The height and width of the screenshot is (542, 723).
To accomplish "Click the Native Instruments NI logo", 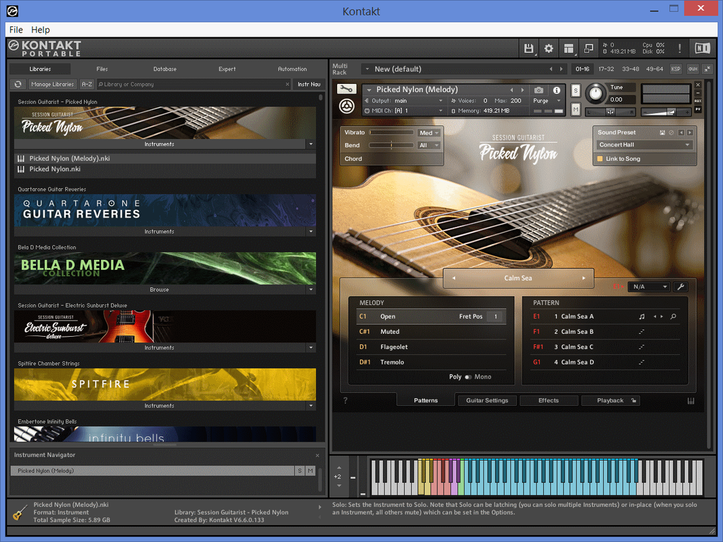I will click(702, 48).
